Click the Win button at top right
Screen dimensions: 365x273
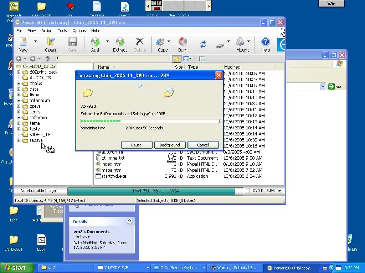pos(331,4)
